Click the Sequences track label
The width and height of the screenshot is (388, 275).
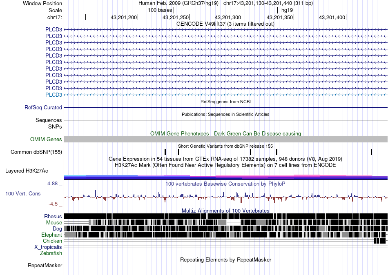(49, 120)
